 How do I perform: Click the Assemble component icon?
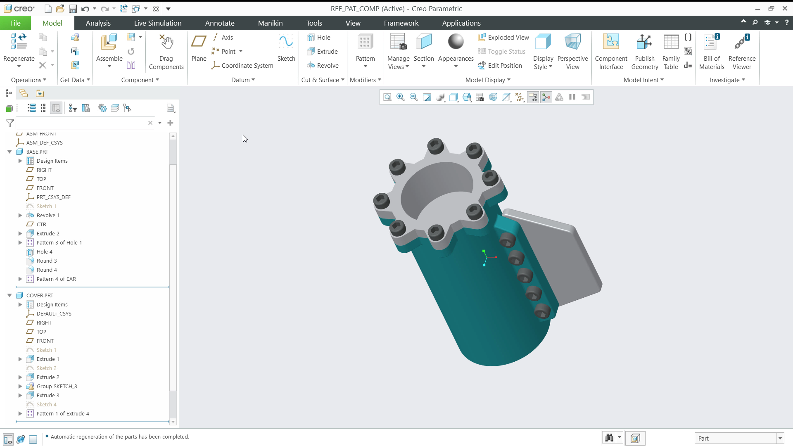109,42
